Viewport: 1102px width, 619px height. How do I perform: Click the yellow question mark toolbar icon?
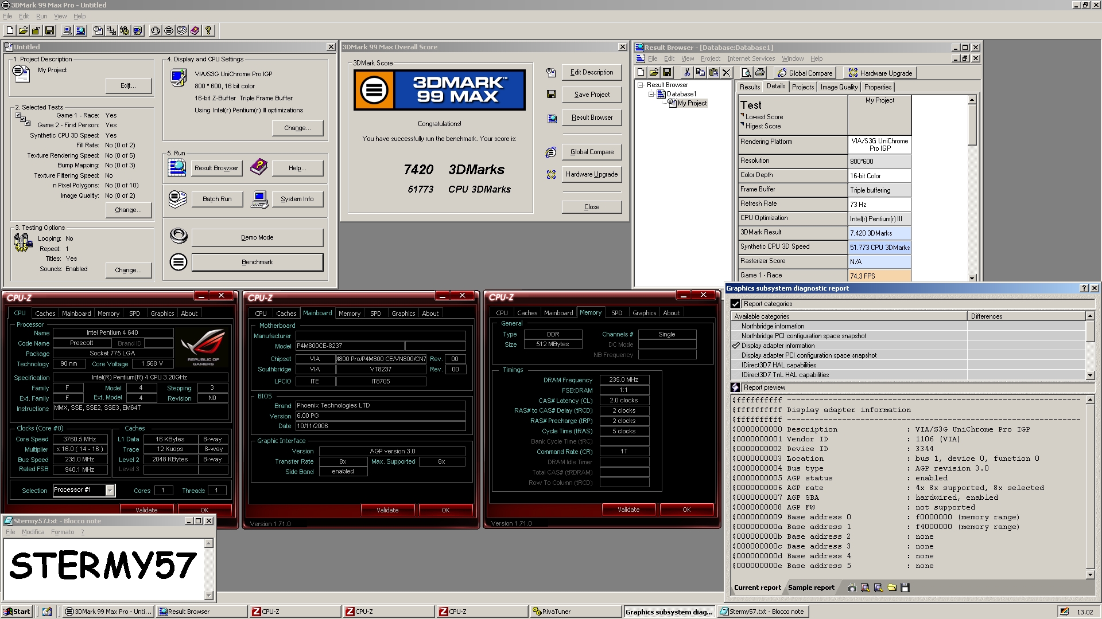[x=208, y=30]
